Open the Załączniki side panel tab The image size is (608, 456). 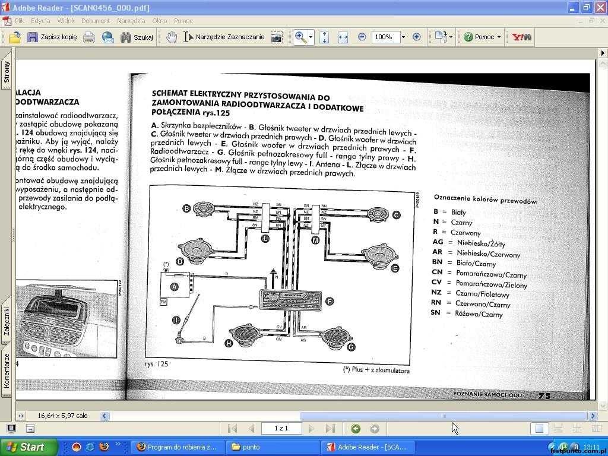pos(6,321)
